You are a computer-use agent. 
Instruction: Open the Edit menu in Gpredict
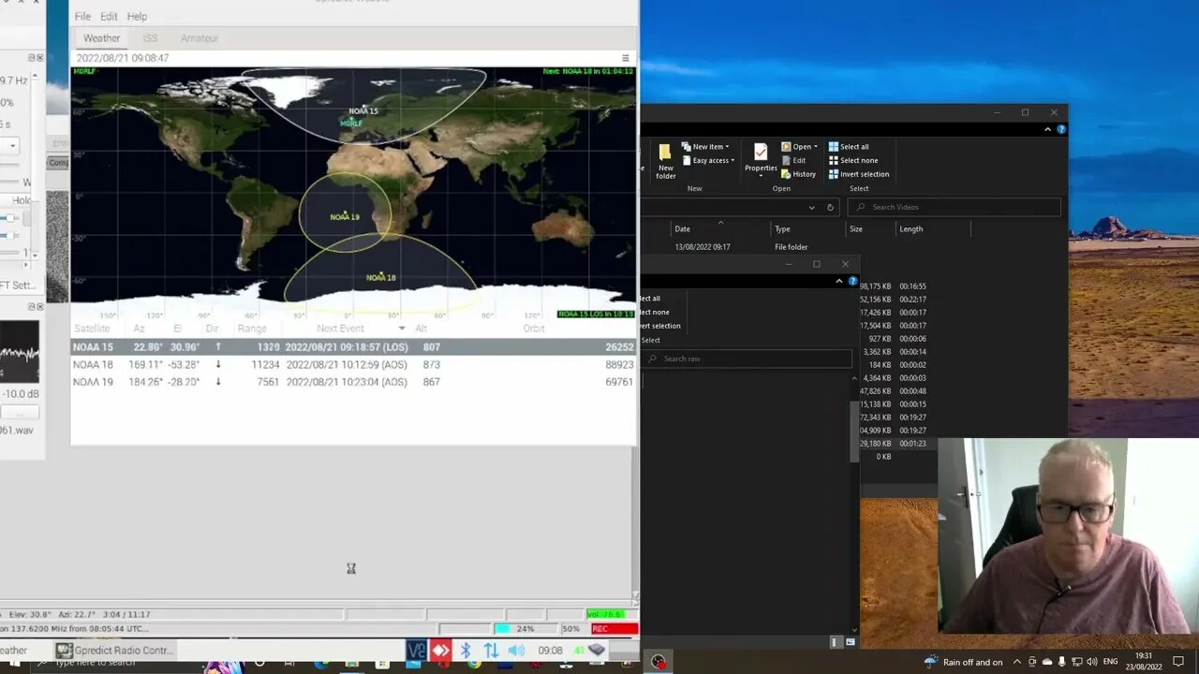(109, 16)
